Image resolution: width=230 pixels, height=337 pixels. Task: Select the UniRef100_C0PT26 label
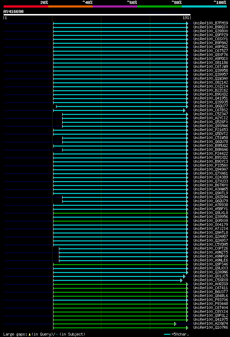[211, 249]
